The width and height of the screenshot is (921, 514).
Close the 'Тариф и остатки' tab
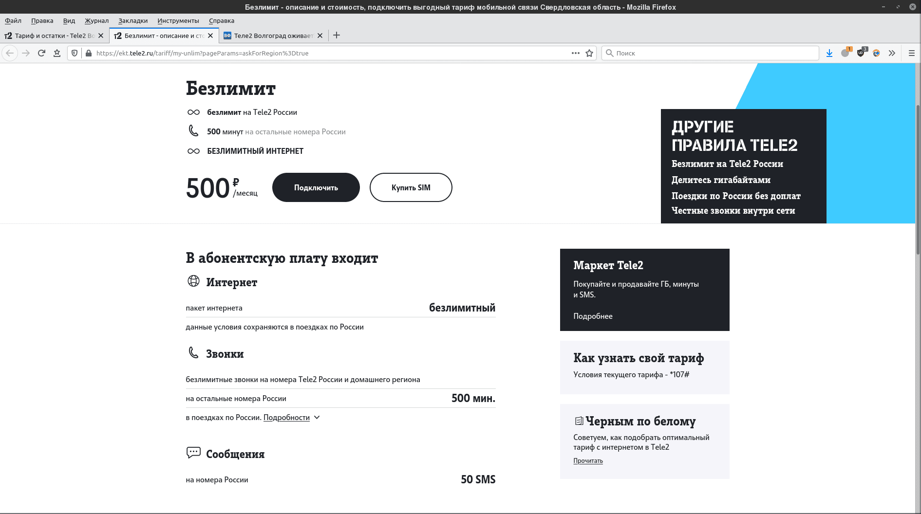(101, 36)
